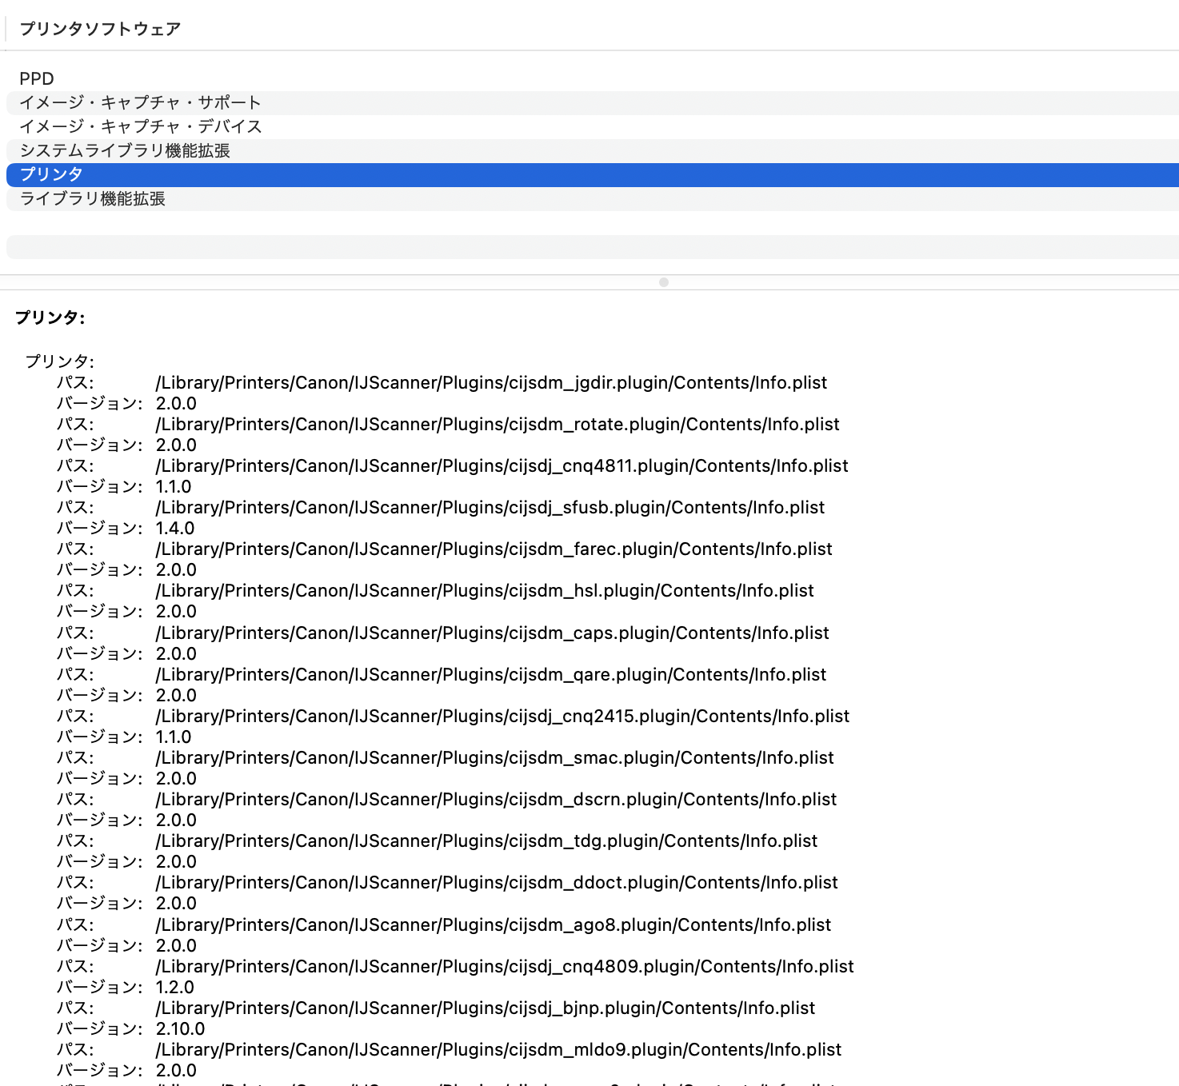The height and width of the screenshot is (1086, 1179).
Task: Click version 1.1.0 of the cijsdj_cnq2415 plugin
Action: pos(174,737)
